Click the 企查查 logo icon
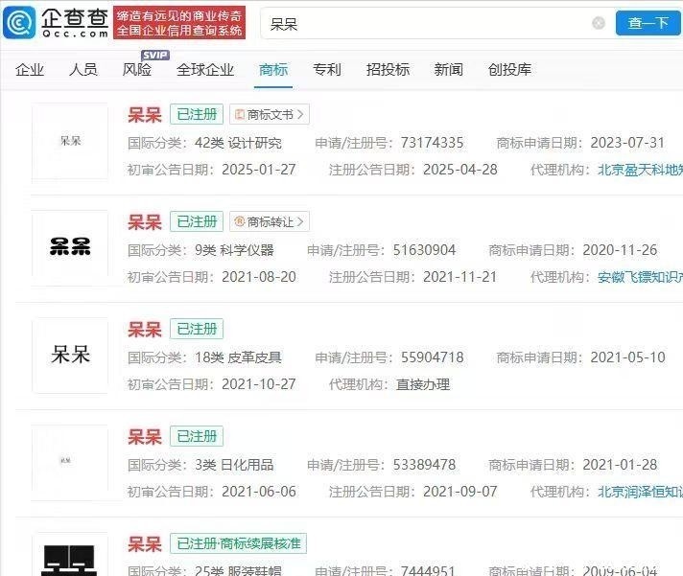683x576 pixels. pos(20,21)
